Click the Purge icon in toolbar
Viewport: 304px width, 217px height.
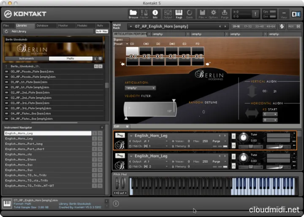click(225, 14)
